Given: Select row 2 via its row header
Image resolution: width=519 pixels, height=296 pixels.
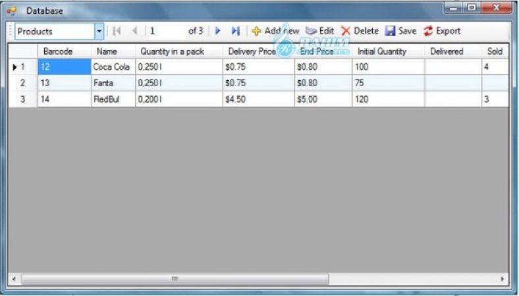Looking at the screenshot, I should 23,83.
